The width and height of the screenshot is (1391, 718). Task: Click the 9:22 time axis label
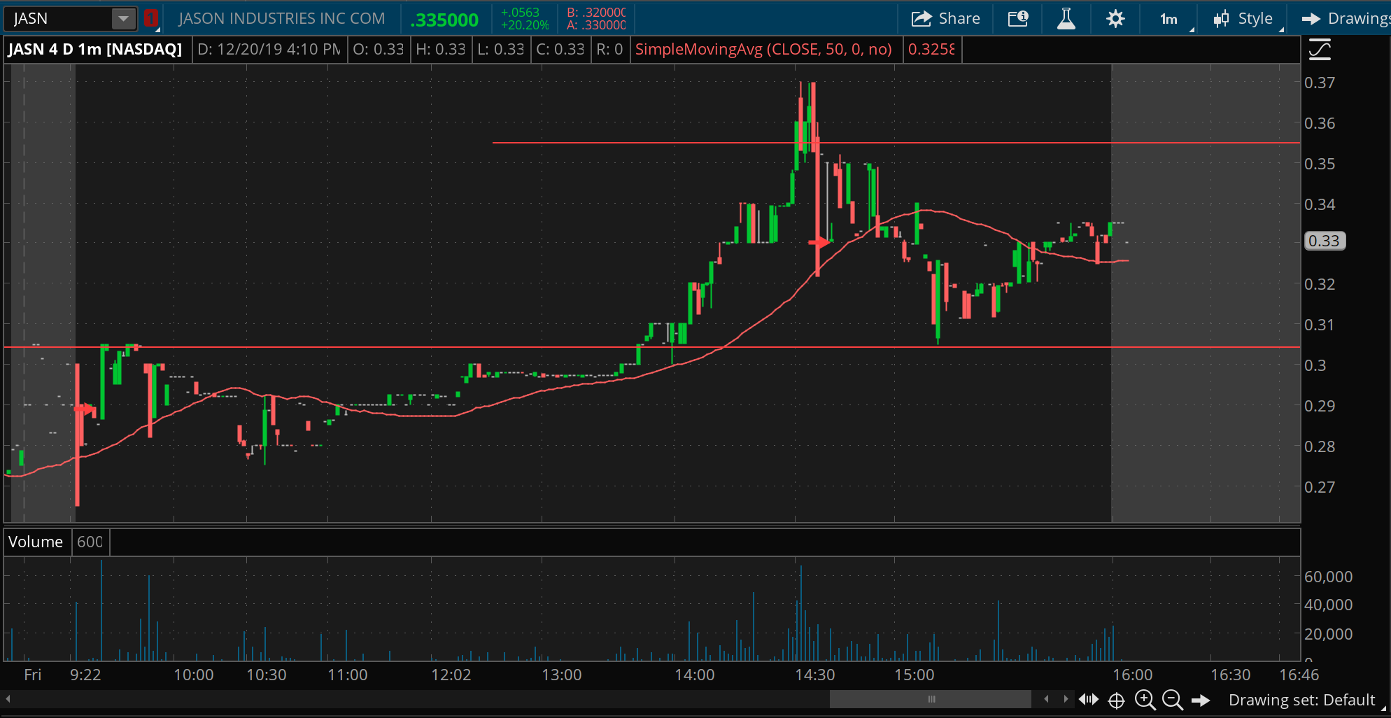click(85, 675)
